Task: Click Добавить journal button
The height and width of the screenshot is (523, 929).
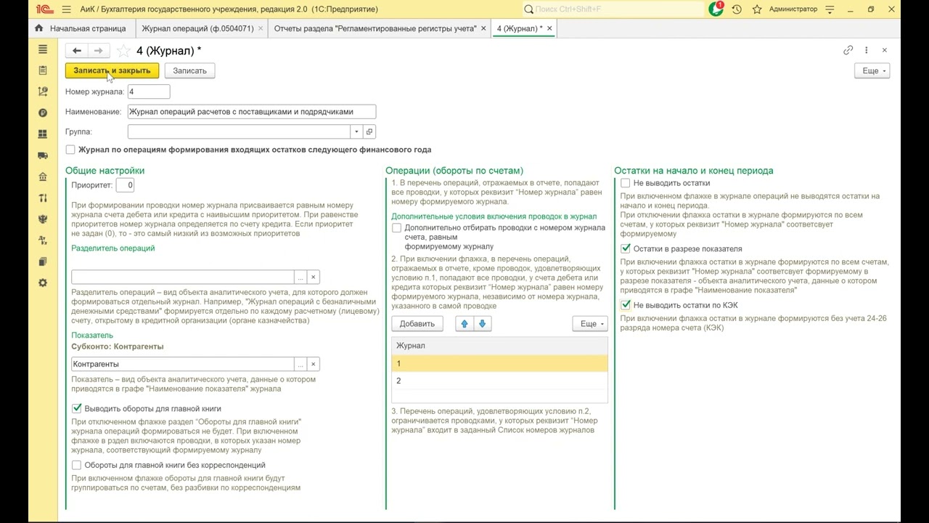Action: coord(417,324)
